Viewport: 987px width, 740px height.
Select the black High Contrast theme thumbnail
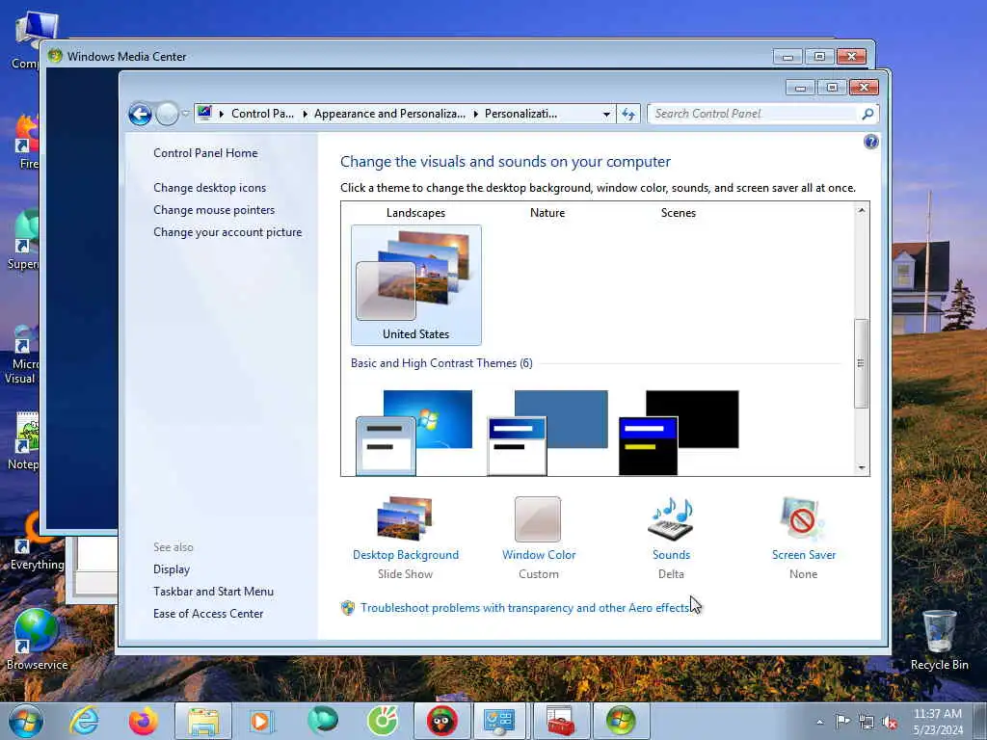pos(679,433)
